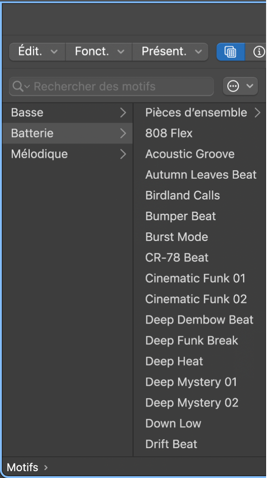Toggle the pattern browser grid icon

[x=230, y=52]
